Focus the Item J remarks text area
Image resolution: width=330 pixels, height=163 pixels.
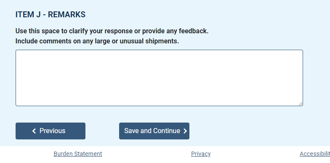coord(159,78)
